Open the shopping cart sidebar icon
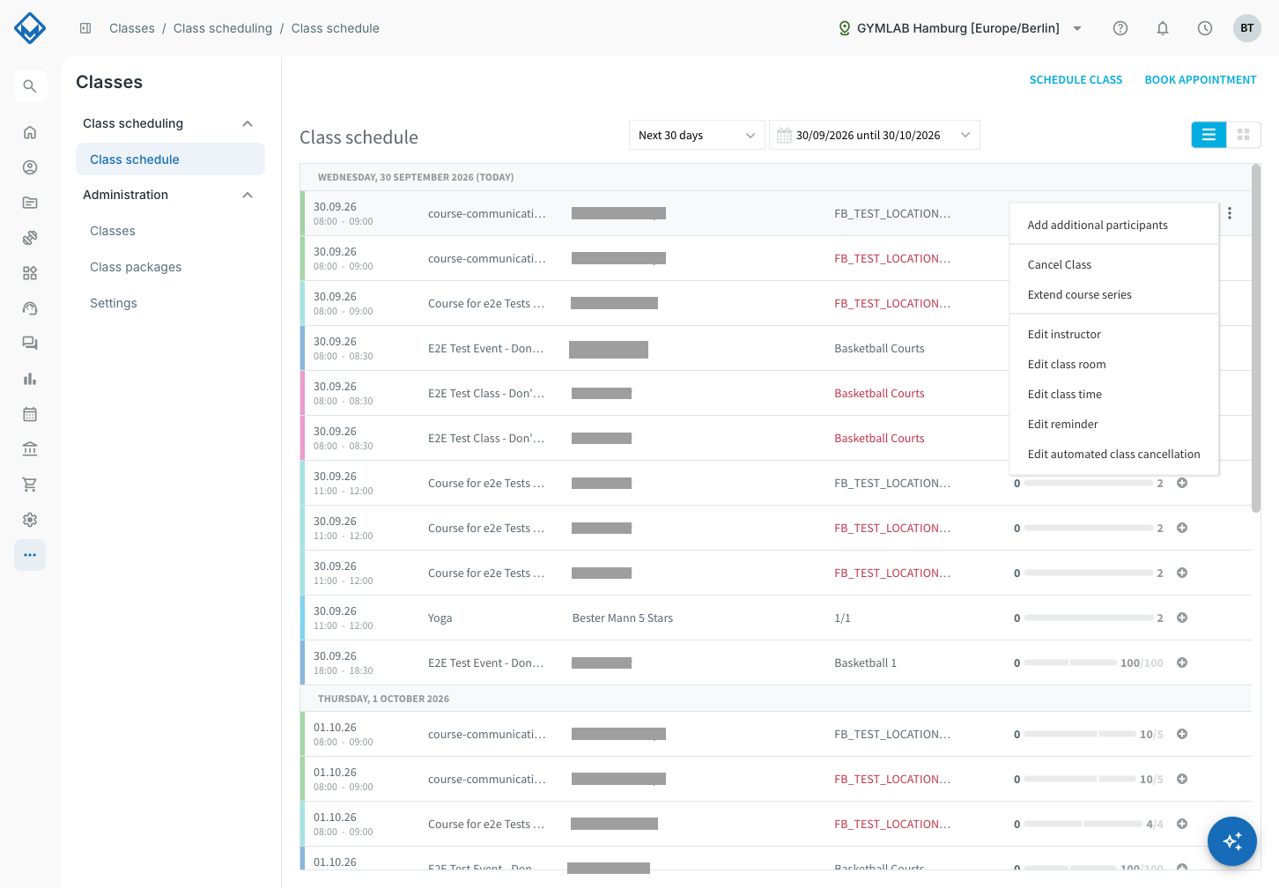 30,485
